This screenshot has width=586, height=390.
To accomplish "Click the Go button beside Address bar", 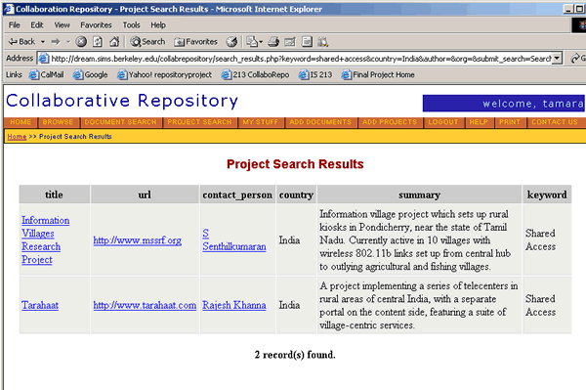I will pyautogui.click(x=578, y=59).
